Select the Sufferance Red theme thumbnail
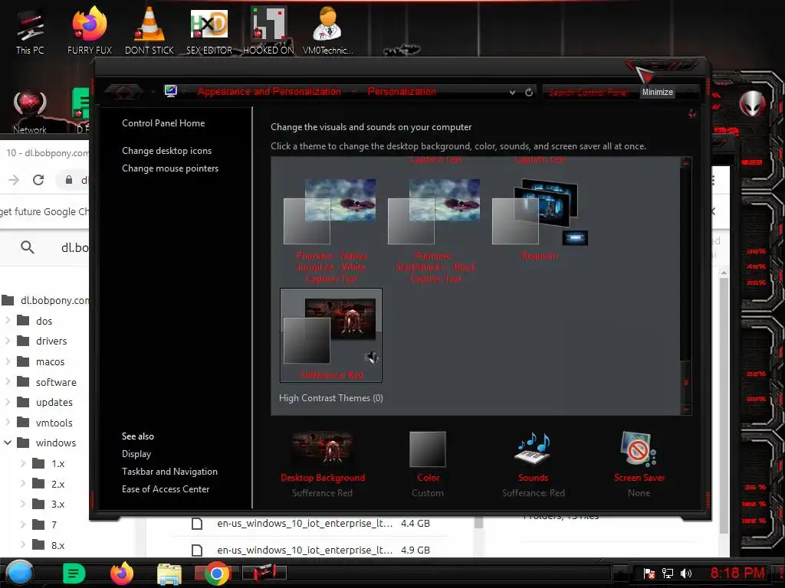785x588 pixels. click(331, 335)
